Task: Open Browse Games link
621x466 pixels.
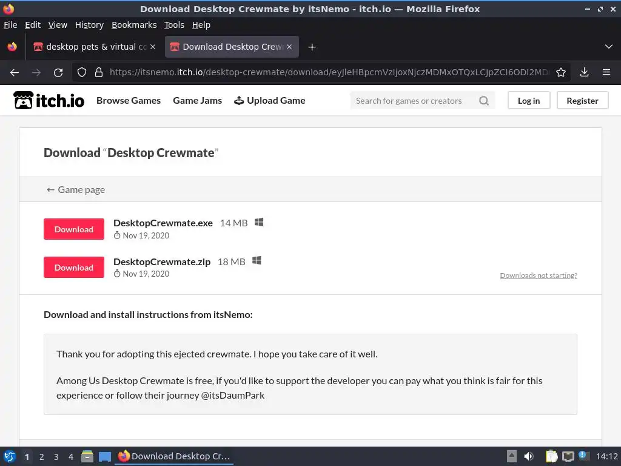Action: tap(129, 101)
